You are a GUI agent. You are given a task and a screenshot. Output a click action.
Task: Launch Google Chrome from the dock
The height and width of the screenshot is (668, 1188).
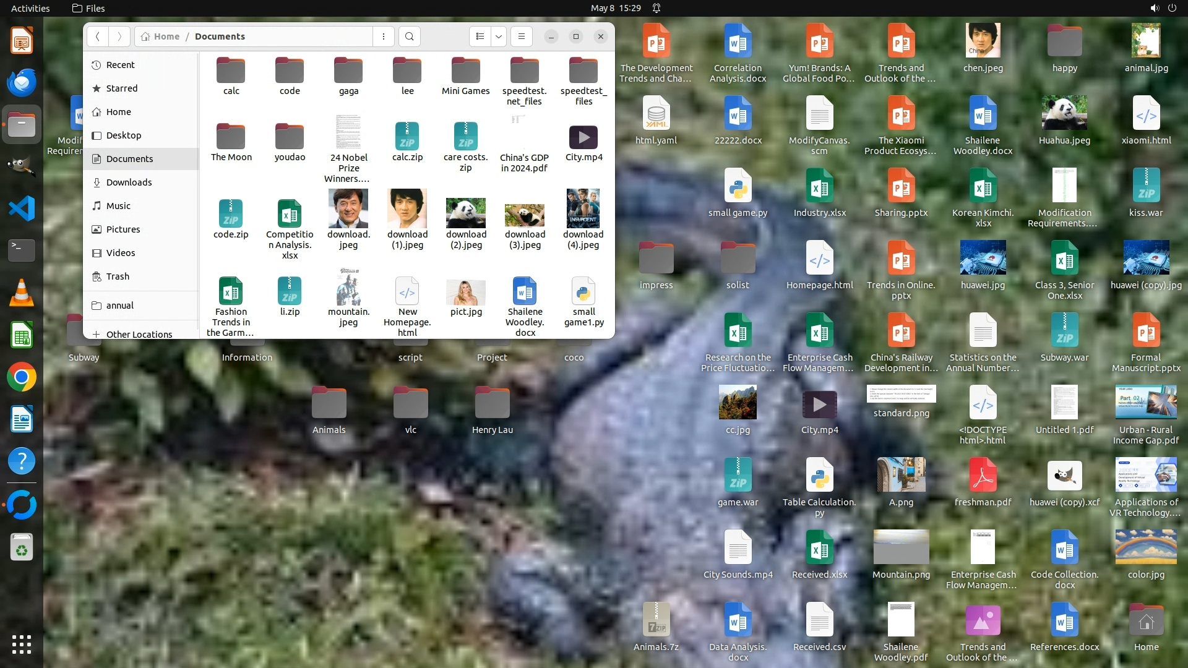[x=22, y=377]
